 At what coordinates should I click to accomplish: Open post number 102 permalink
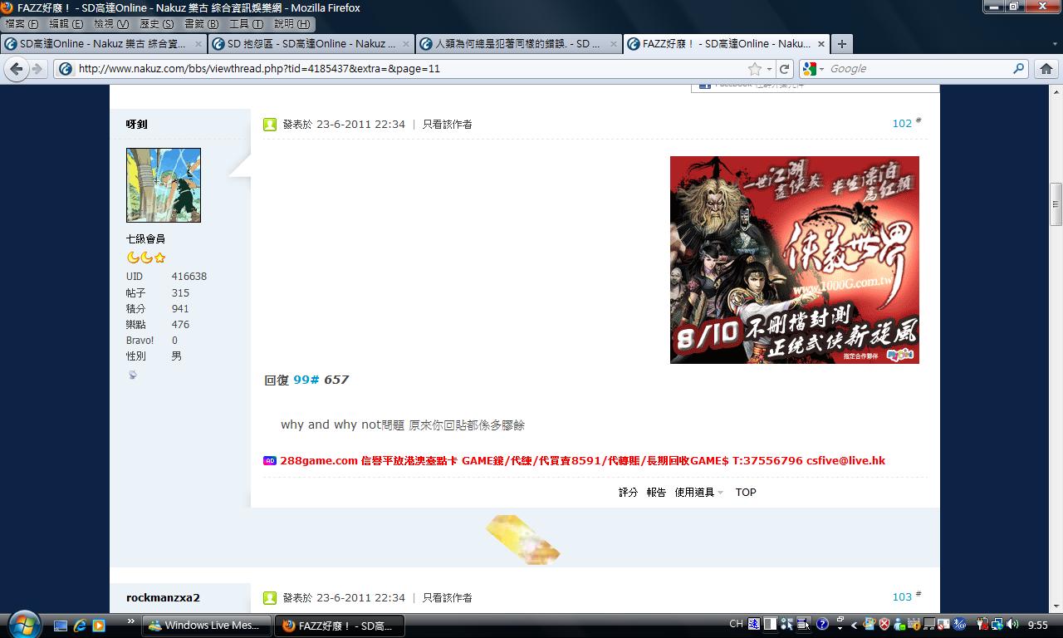pyautogui.click(x=902, y=124)
